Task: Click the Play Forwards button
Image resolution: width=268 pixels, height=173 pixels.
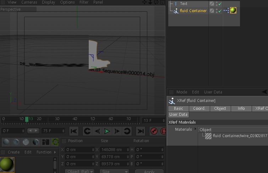Action: (x=107, y=131)
